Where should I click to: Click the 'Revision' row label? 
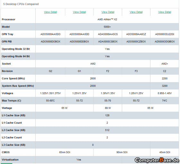7,71
